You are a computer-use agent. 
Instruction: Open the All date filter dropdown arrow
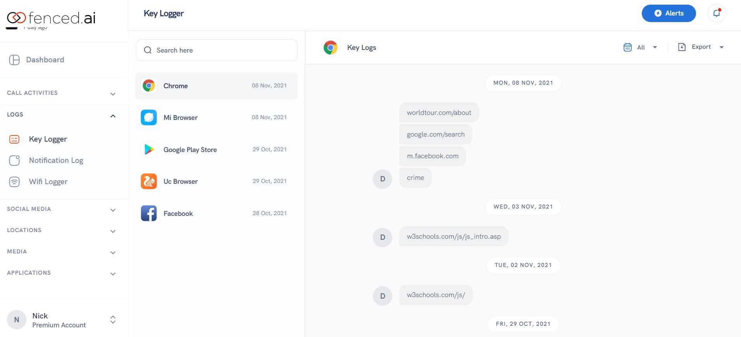tap(655, 47)
